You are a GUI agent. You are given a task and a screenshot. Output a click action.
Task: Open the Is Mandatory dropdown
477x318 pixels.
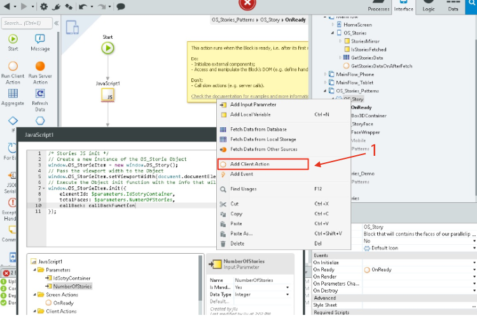pyautogui.click(x=288, y=287)
